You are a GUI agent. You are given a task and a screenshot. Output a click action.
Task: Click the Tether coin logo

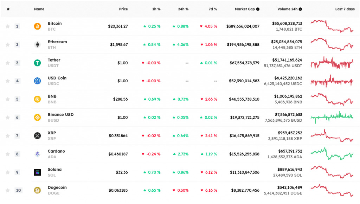click(37, 63)
